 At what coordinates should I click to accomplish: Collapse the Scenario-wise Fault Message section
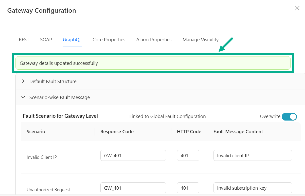pos(59,97)
